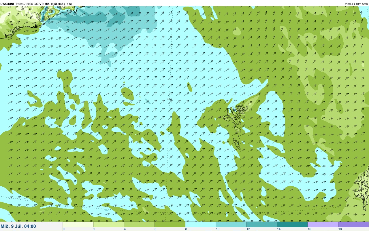
Task: Click the 4–6 m/s medium green legend swatch
Action: pos(139,224)
